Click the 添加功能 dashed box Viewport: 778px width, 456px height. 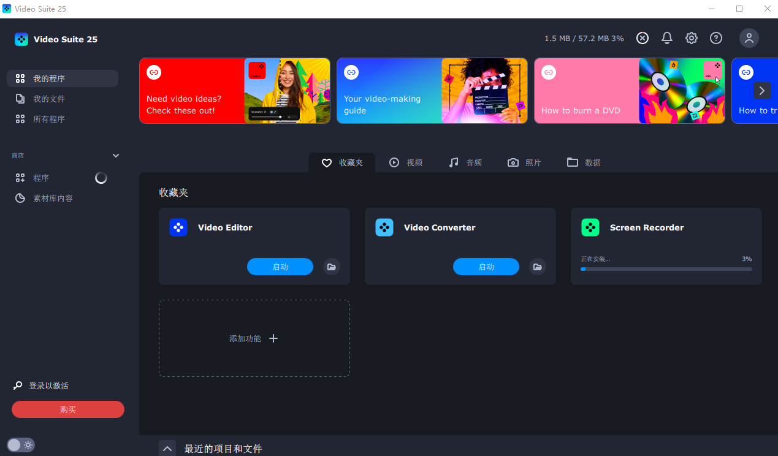(x=254, y=338)
